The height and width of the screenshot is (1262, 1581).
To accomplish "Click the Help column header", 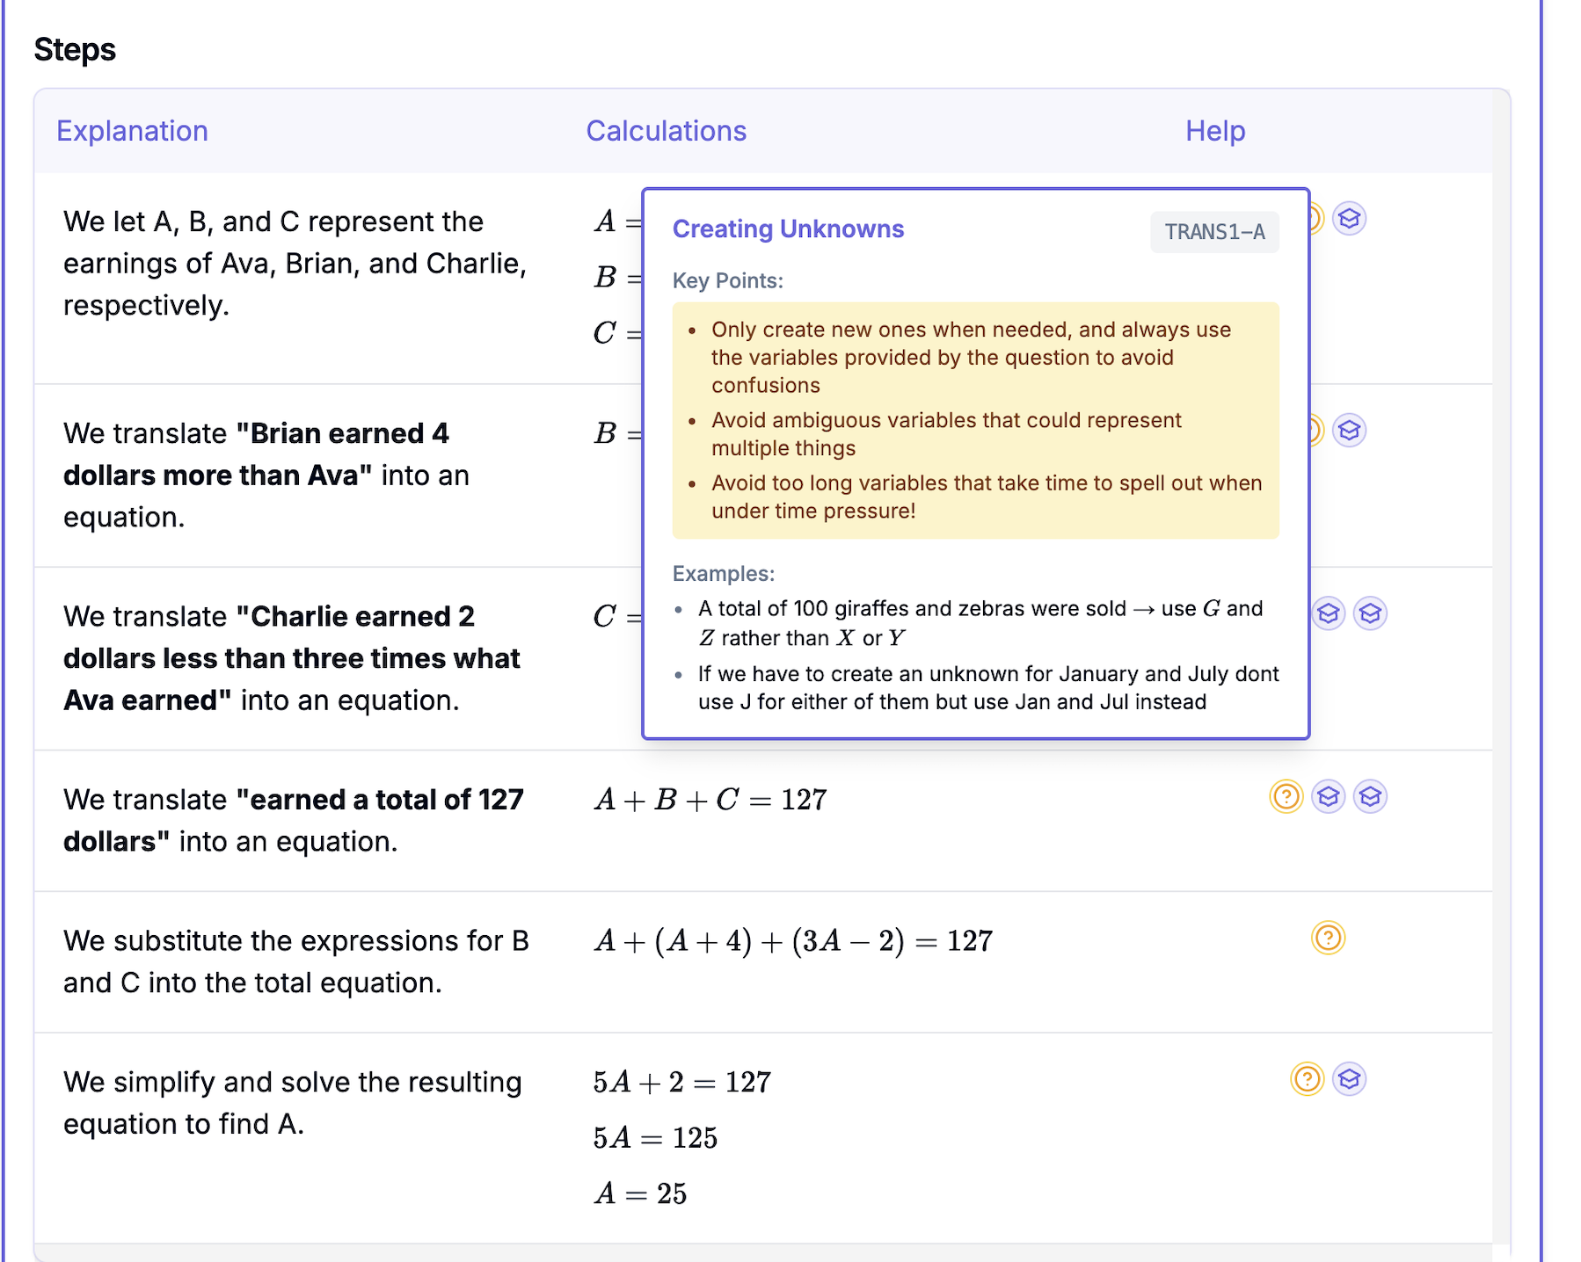I will pos(1215,130).
